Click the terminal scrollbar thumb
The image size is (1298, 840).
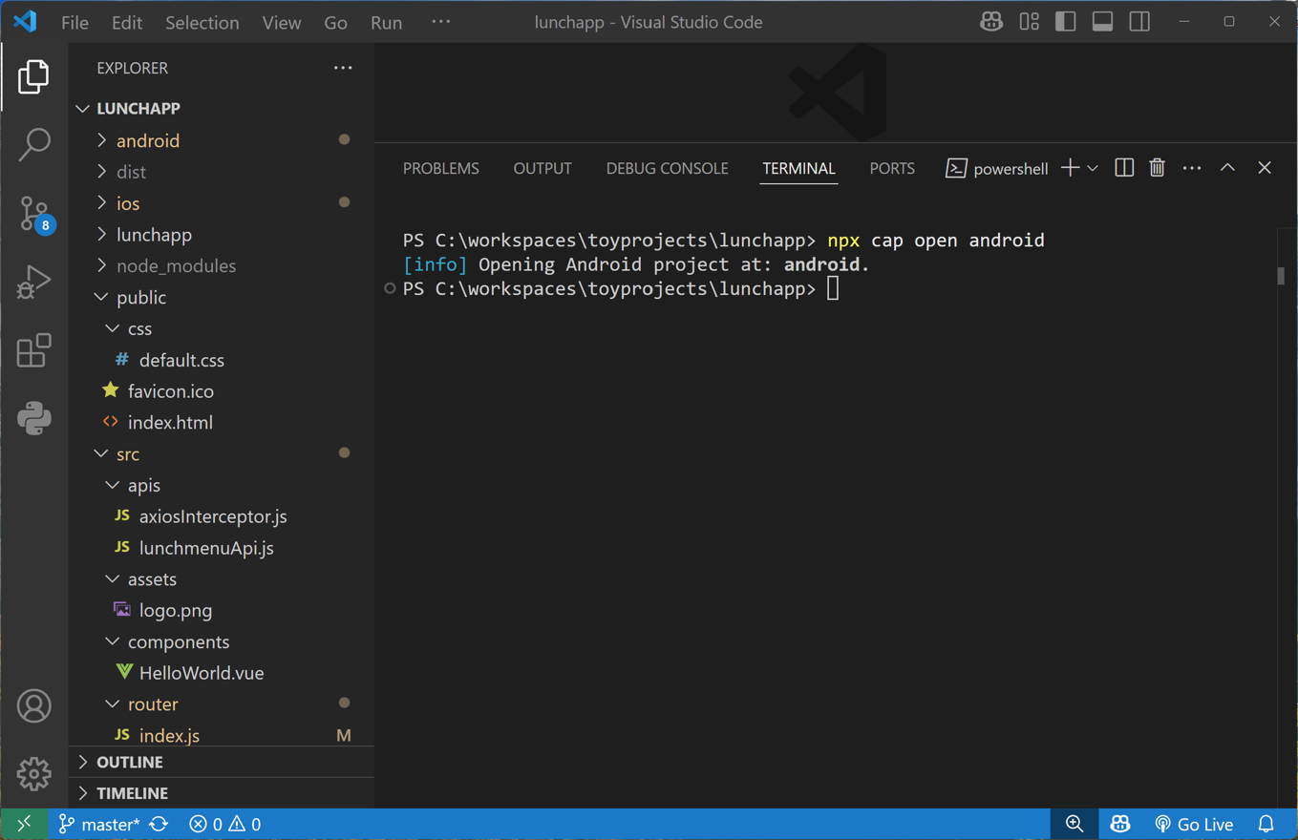tap(1281, 276)
